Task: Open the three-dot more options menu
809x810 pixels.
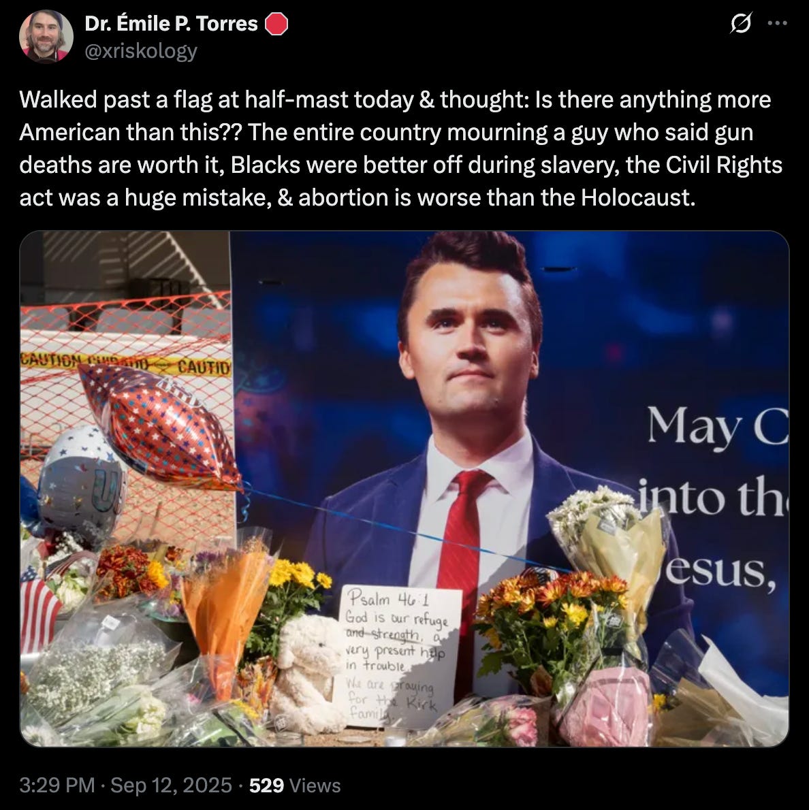Action: [x=778, y=23]
